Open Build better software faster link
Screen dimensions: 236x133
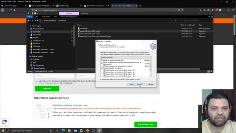point(70,105)
